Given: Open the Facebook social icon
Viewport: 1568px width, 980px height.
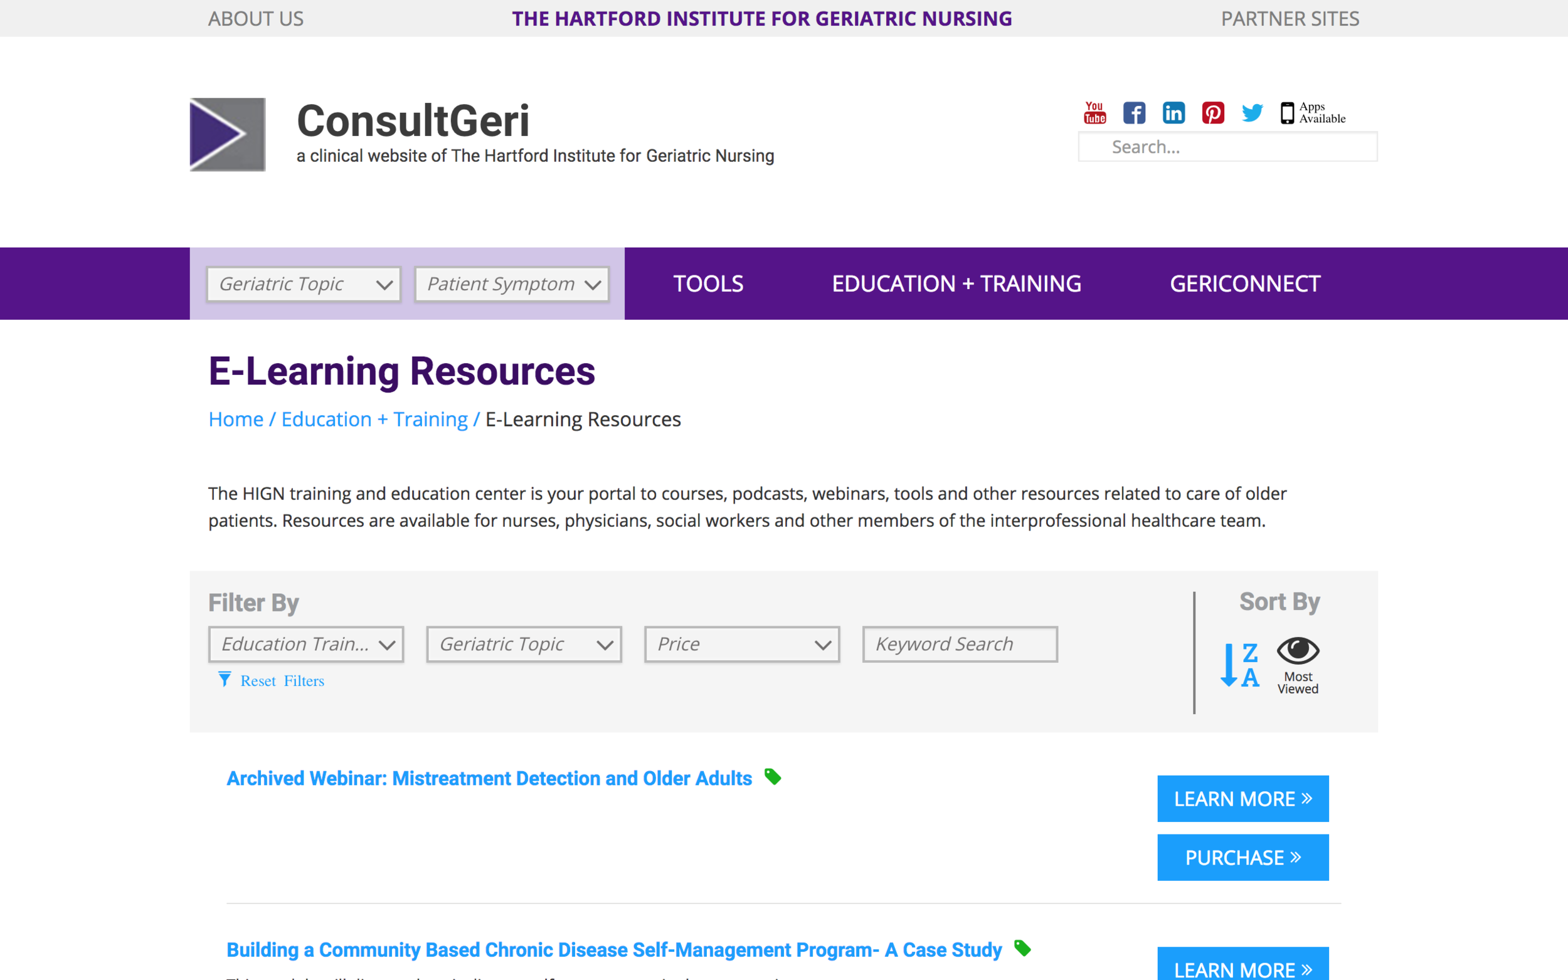Looking at the screenshot, I should tap(1135, 113).
